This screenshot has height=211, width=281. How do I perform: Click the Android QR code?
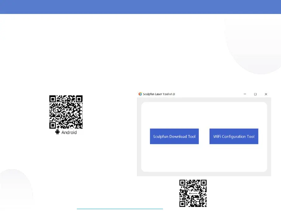point(66,112)
